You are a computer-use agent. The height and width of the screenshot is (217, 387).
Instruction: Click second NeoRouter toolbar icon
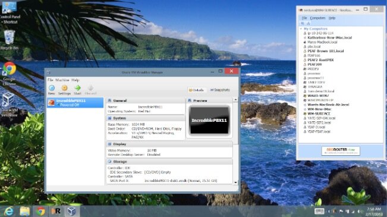(x=309, y=23)
